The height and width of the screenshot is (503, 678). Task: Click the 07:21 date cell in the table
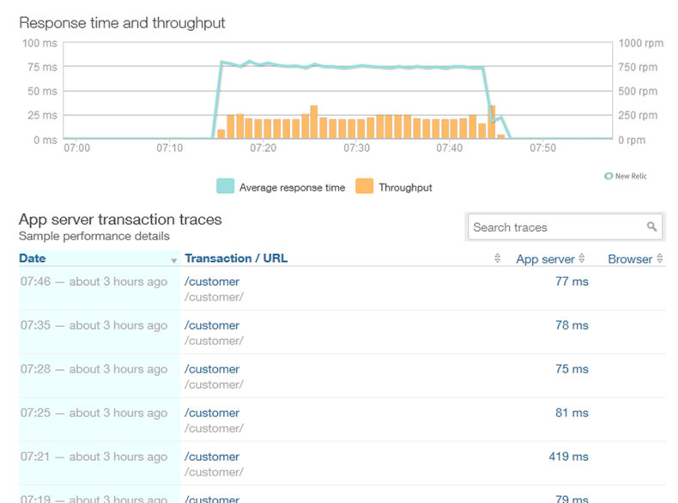click(x=94, y=457)
